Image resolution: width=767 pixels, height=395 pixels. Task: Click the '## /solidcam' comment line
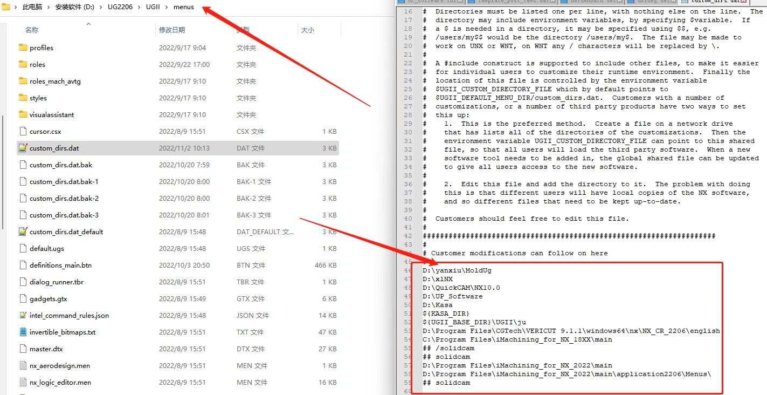(448, 348)
